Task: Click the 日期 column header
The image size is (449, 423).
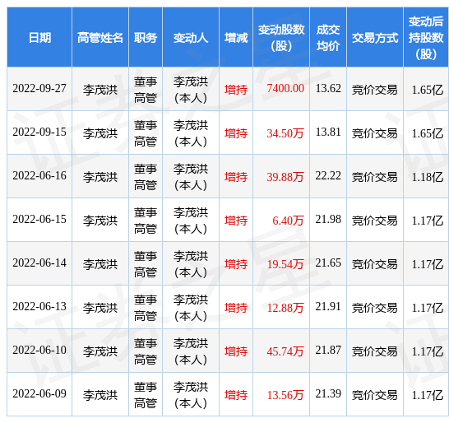Action: 39,38
